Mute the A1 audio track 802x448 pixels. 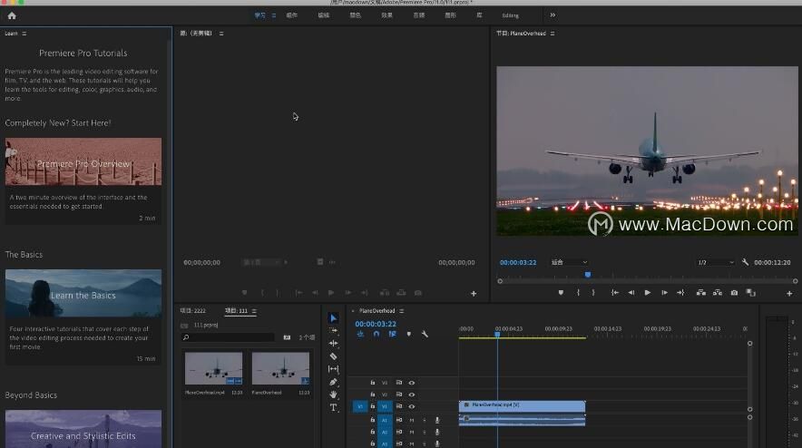(412, 420)
